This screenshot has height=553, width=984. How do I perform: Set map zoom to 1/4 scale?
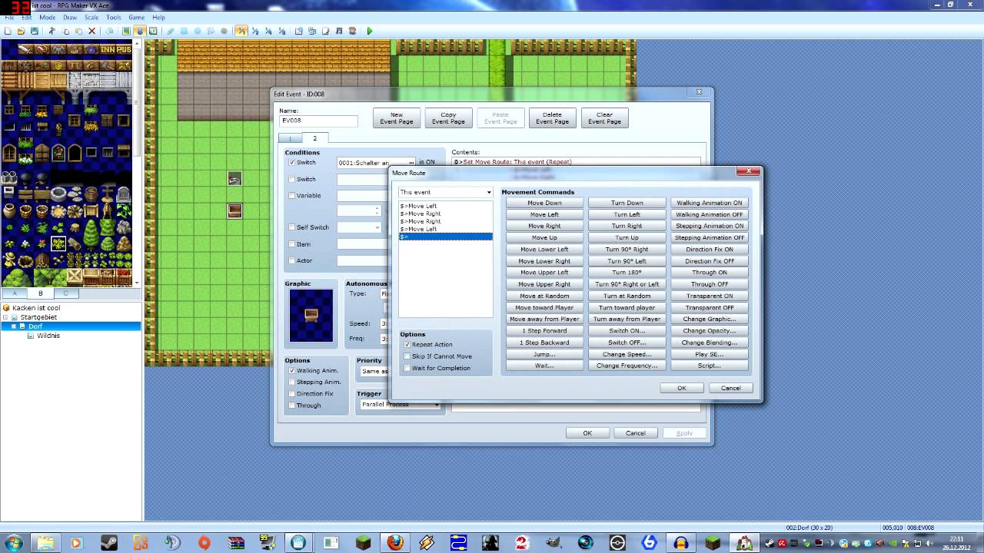pyautogui.click(x=268, y=31)
